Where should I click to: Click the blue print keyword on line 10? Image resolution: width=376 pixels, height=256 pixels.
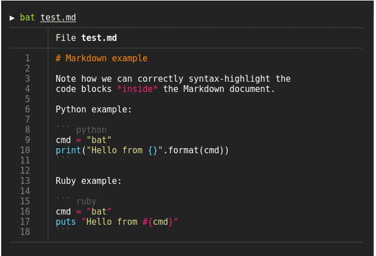point(68,150)
